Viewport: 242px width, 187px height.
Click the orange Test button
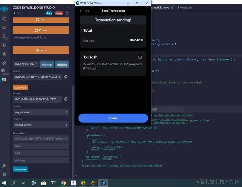(x=41, y=20)
